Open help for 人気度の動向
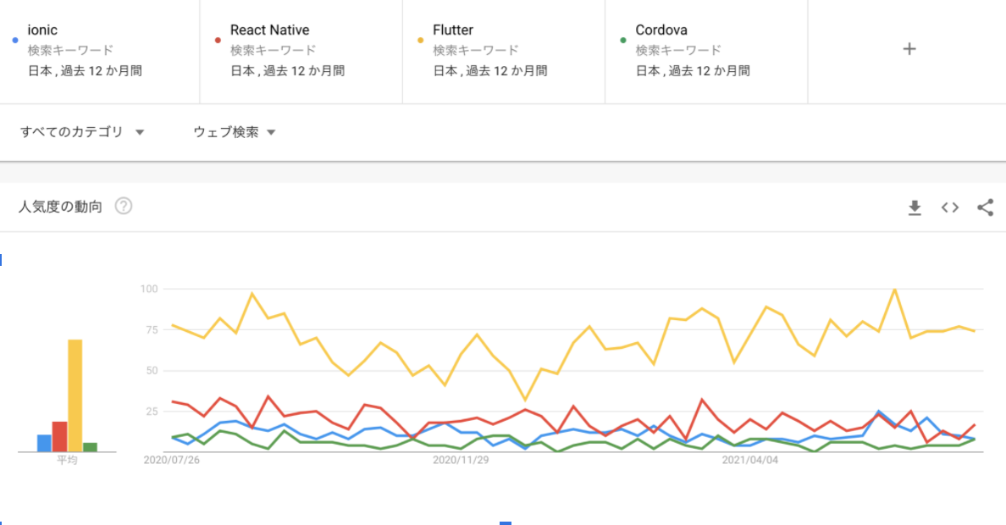The width and height of the screenshot is (1006, 525). (x=123, y=206)
